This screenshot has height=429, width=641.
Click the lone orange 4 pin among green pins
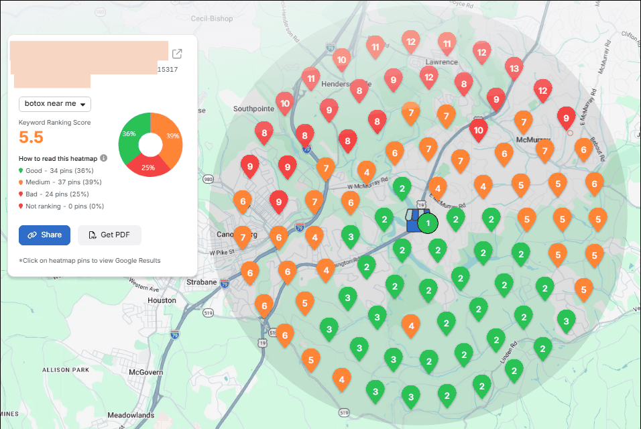click(x=411, y=327)
